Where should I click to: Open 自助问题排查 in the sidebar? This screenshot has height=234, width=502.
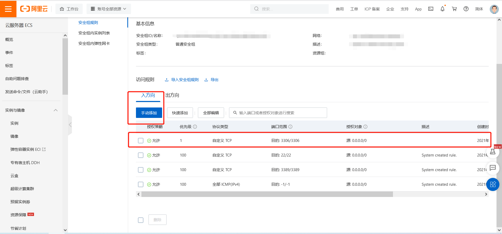point(17,79)
